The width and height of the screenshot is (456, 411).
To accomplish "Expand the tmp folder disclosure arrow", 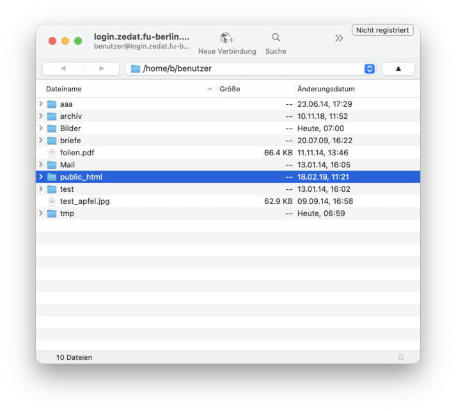I will pos(41,213).
